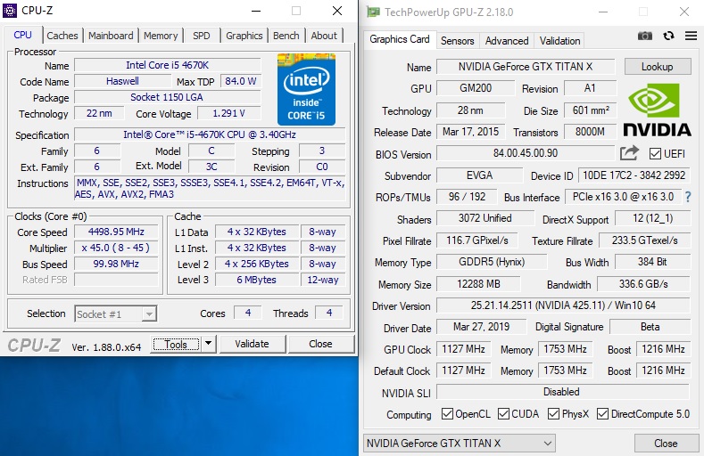Open the Memory tab in CPU-Z
This screenshot has height=456, width=704.
161,36
